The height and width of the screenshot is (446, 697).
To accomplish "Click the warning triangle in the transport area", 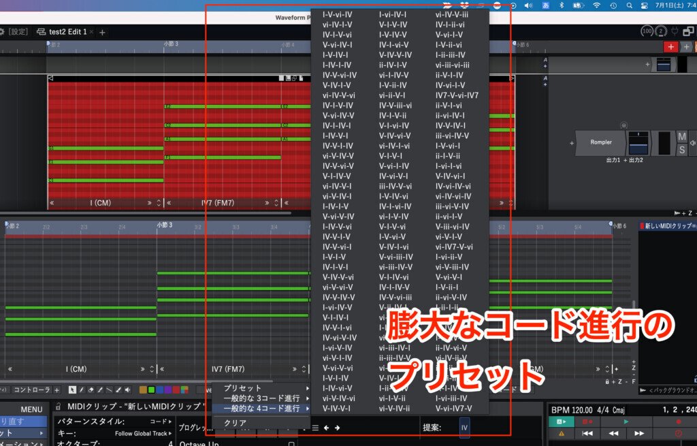I will tap(562, 433).
